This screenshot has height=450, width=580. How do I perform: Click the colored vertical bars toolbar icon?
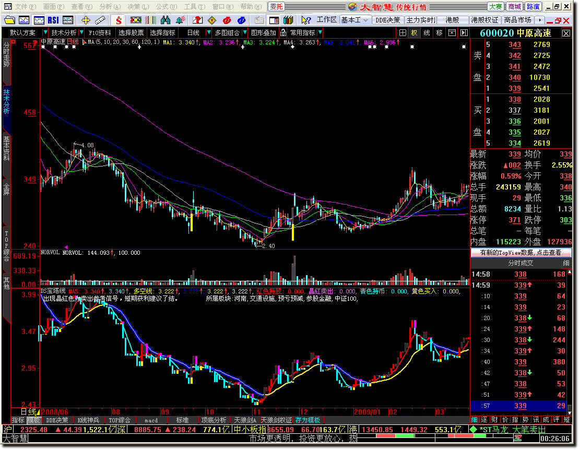150,20
